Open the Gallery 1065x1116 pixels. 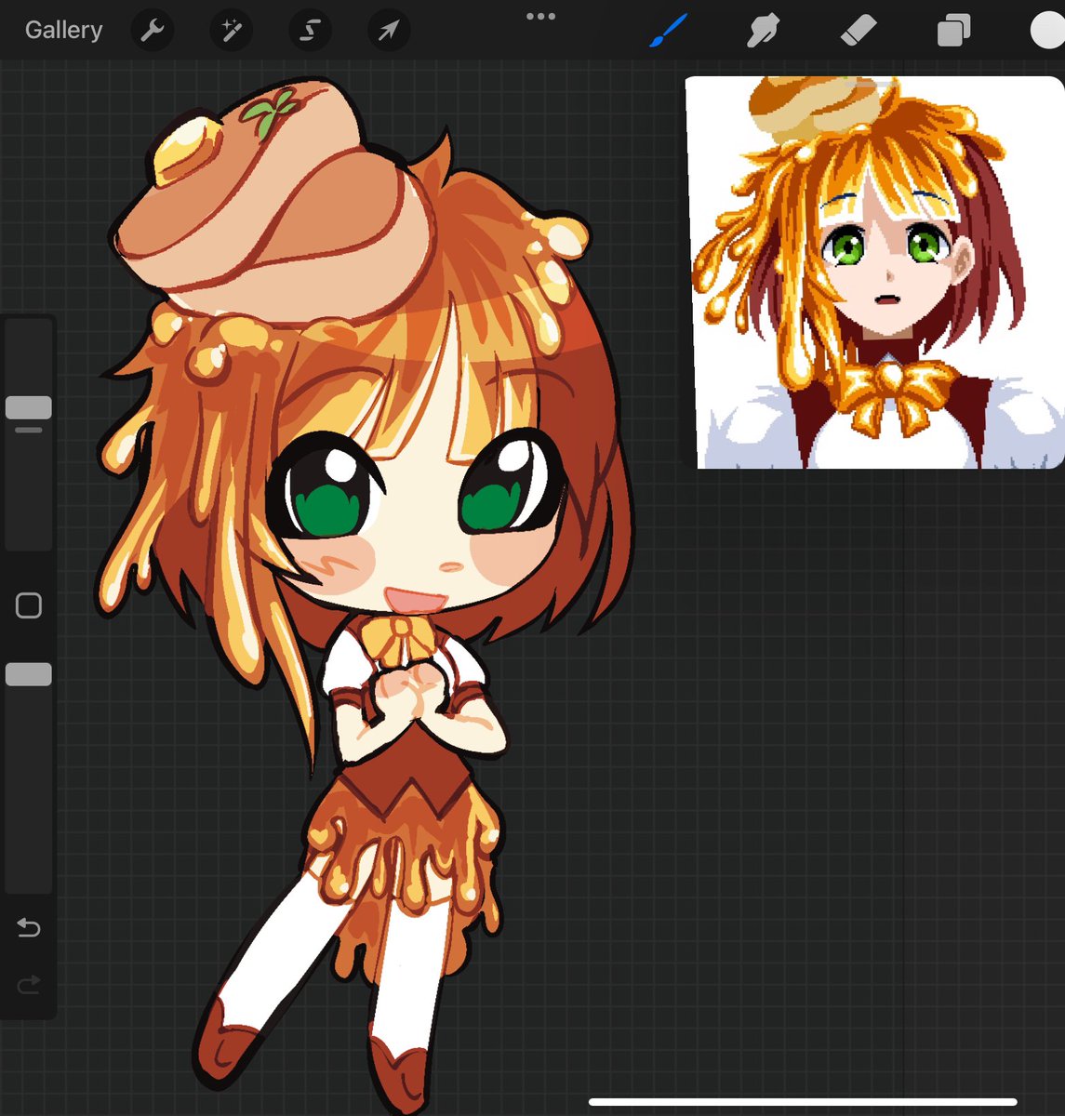click(x=63, y=30)
